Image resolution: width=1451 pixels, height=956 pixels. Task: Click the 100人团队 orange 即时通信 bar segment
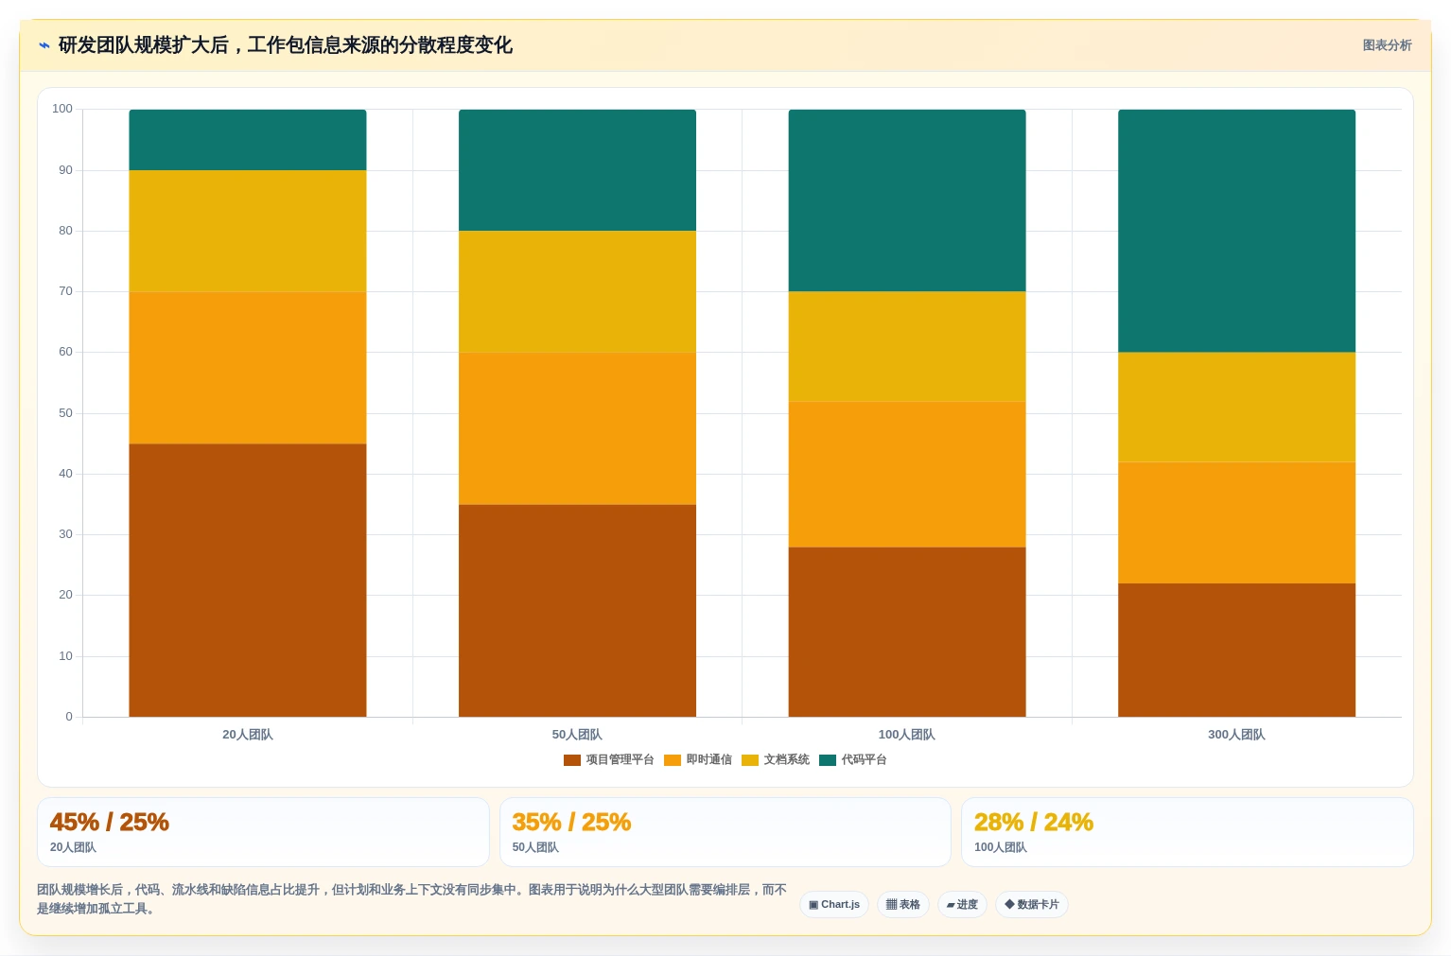(x=907, y=475)
